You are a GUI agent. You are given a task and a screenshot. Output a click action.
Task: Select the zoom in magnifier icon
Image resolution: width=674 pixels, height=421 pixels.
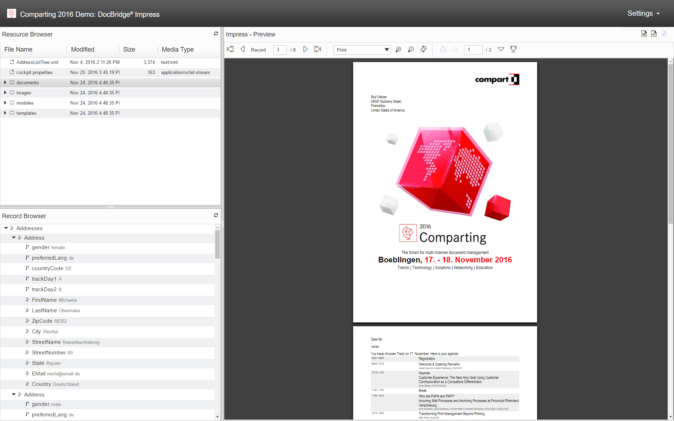pos(398,49)
